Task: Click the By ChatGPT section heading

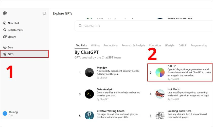Action: [86, 52]
